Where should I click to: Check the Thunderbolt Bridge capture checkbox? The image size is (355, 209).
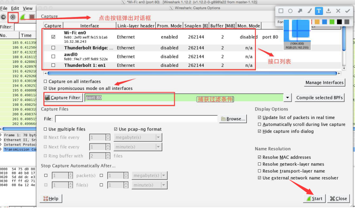(53, 48)
